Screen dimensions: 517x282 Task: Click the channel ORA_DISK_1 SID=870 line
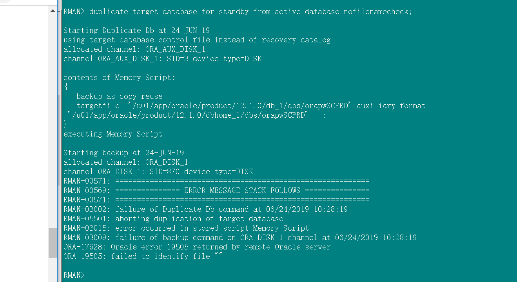click(158, 172)
